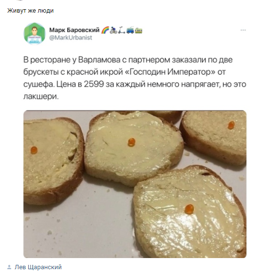261x276 pixels.
Task: Click the caviar egg on left bread slice
Action: point(34,150)
